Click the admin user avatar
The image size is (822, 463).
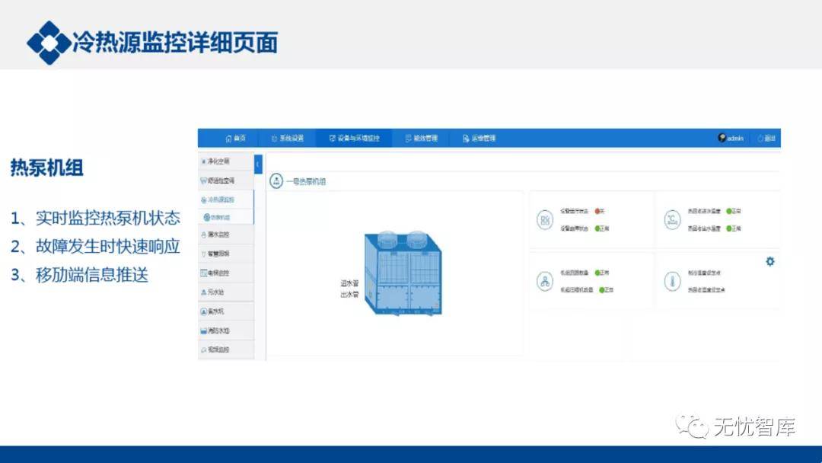722,138
